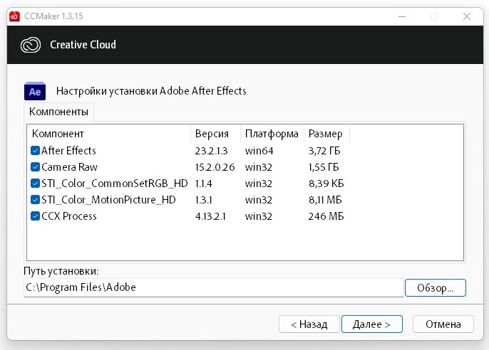Close the CCMaker window
Image resolution: width=489 pixels, height=350 pixels.
pos(467,16)
